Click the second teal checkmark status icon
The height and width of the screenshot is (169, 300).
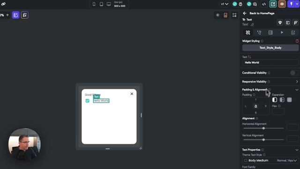pyautogui.click(x=249, y=4)
